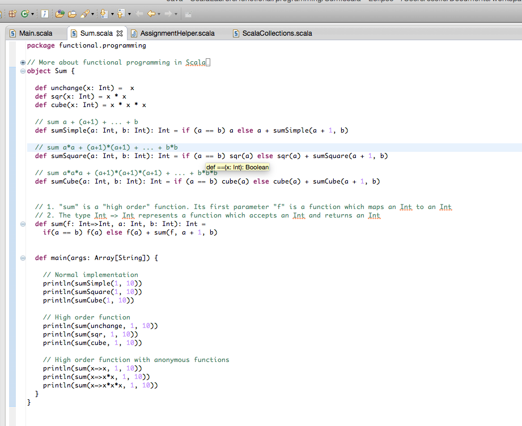Click the 'println(sum(x=>x*x*x, 1, 10))' line
The image size is (522, 426).
100,385
